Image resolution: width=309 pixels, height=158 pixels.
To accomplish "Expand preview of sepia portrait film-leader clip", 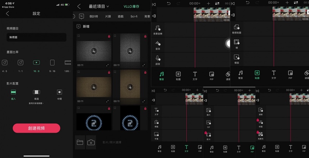I will [x=144, y=102].
